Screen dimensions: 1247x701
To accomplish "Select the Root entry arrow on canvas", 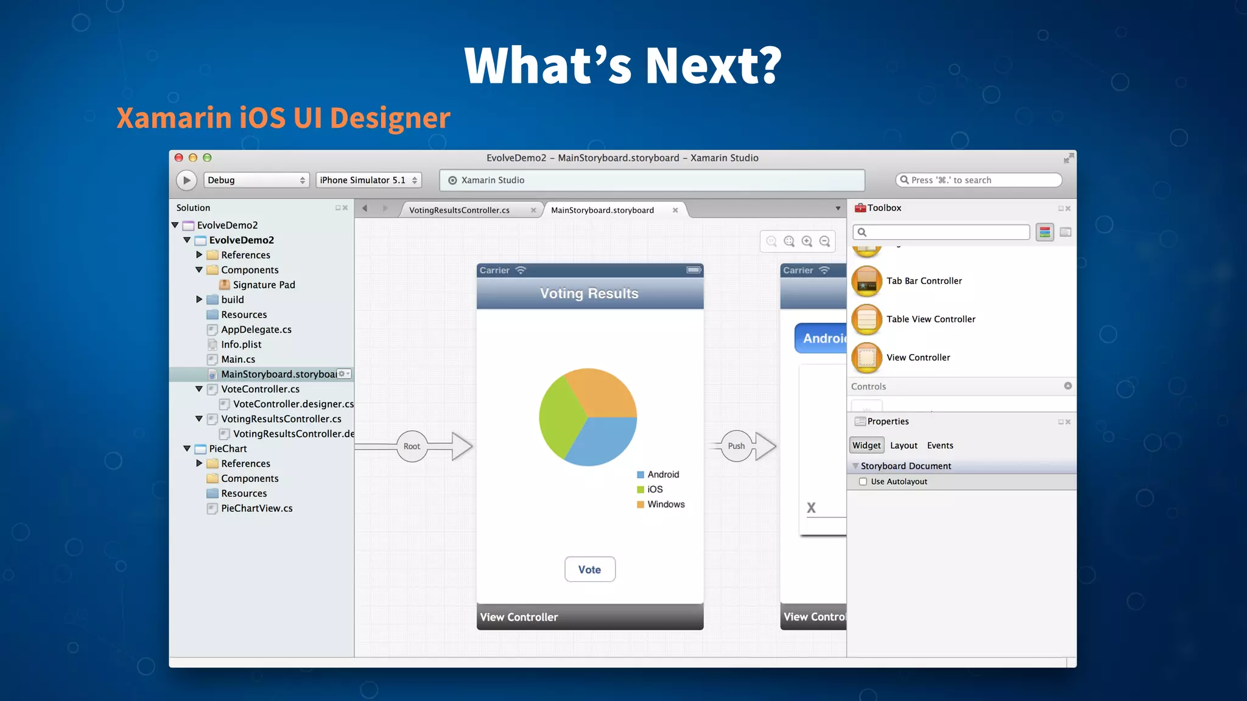I will click(x=412, y=446).
